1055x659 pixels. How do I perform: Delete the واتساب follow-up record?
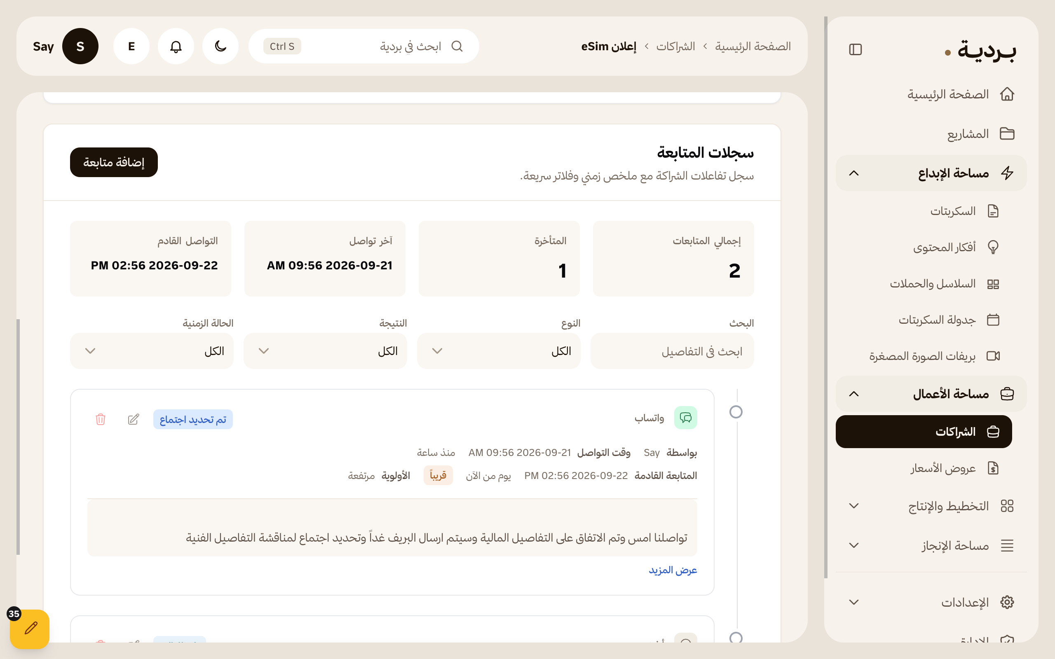click(x=100, y=419)
